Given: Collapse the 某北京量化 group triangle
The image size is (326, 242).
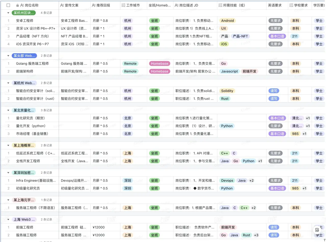Looking at the screenshot, I should [8, 110].
